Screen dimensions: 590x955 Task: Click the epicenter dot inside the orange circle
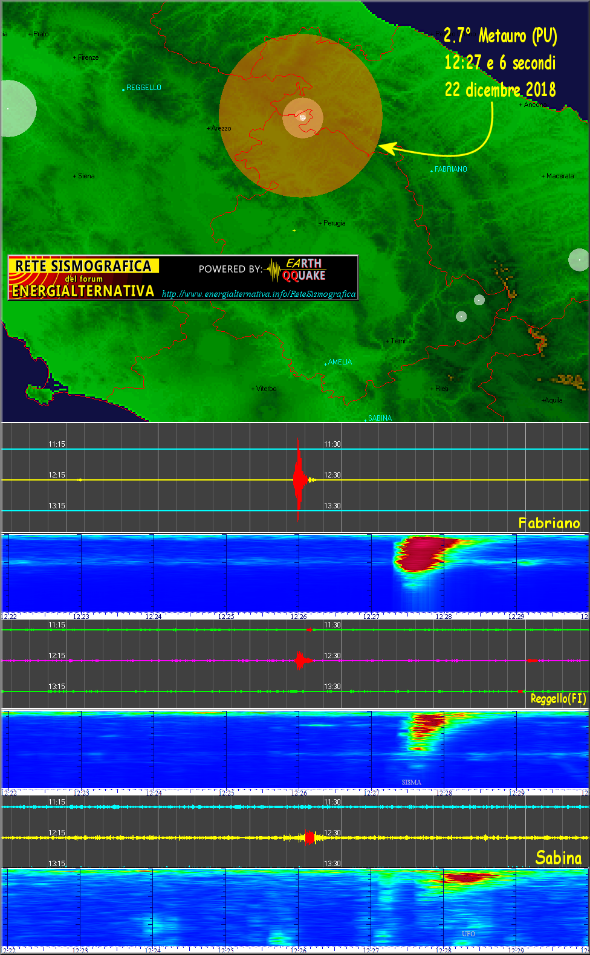pyautogui.click(x=303, y=118)
